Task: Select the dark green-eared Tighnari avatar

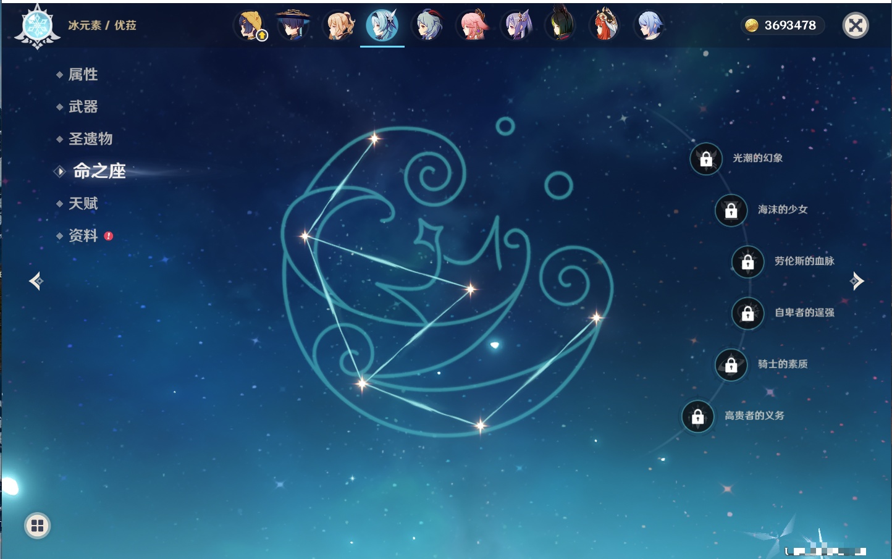Action: coord(561,25)
